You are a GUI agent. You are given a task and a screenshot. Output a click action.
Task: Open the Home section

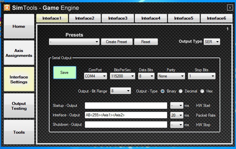point(19,26)
